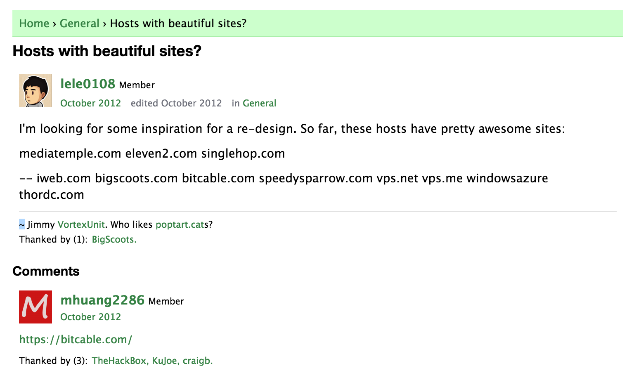
Task: Open KuJoe profile from thanks list
Action: 164,361
